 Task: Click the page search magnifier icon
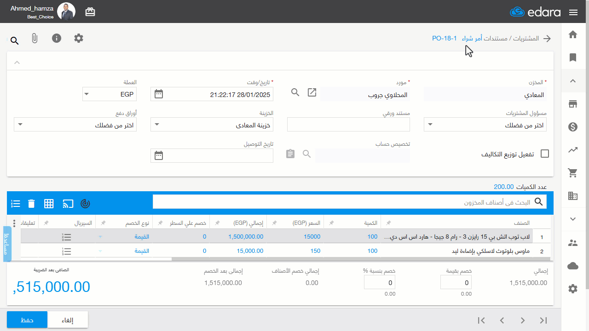pos(14,41)
